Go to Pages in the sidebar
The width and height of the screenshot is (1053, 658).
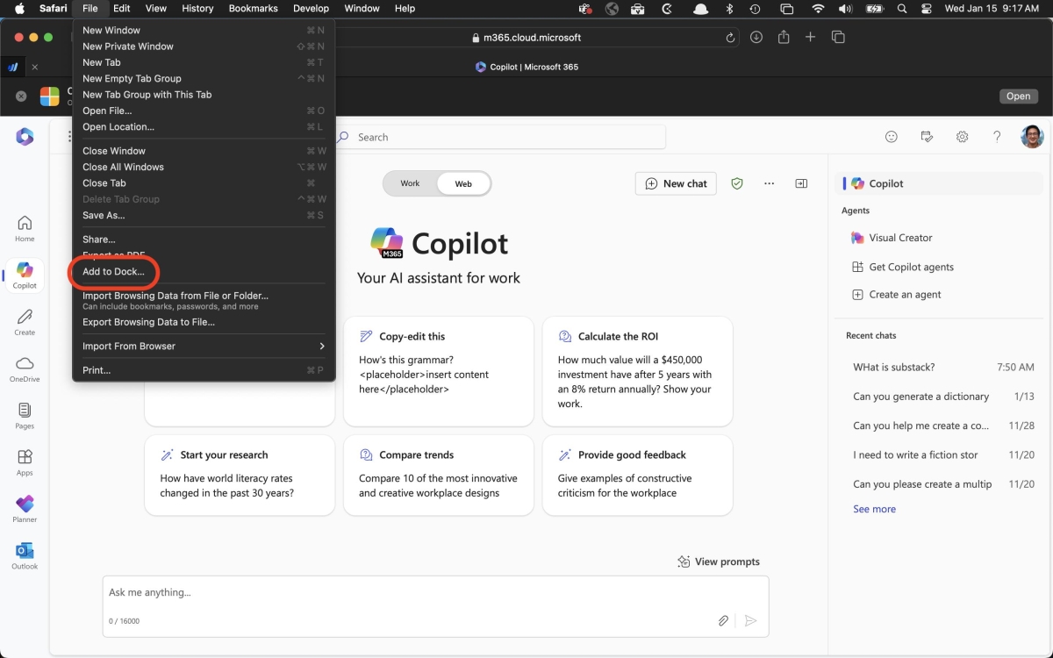[x=25, y=416]
